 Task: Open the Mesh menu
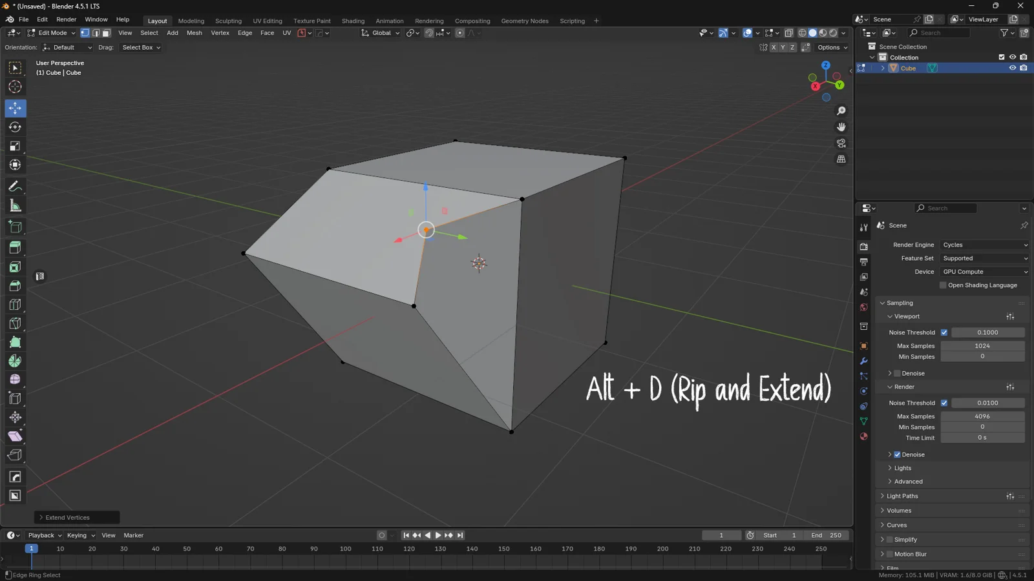(194, 33)
